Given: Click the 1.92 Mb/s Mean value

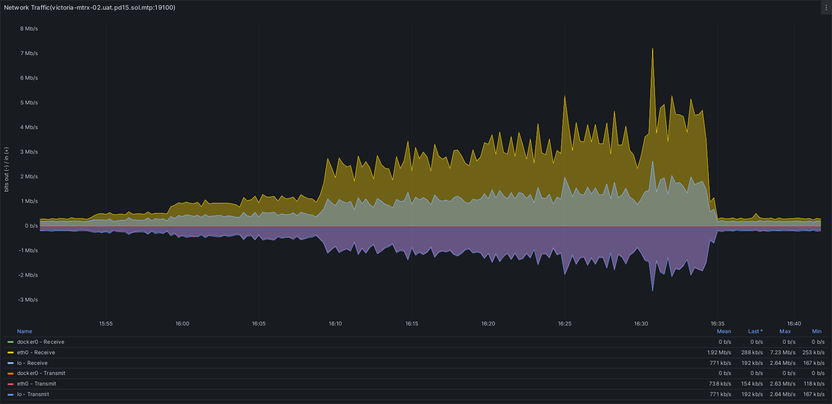Looking at the screenshot, I should click(719, 353).
